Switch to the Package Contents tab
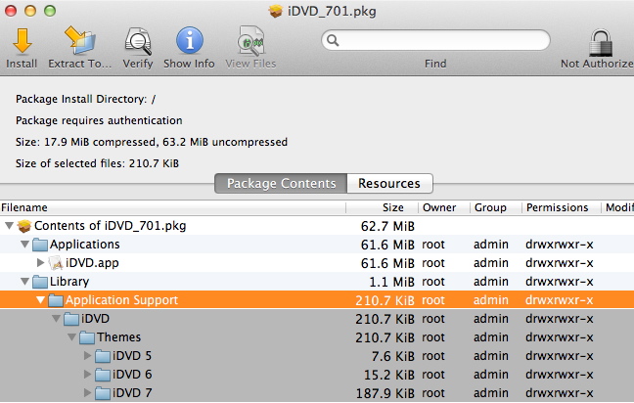The width and height of the screenshot is (634, 403). (x=281, y=184)
